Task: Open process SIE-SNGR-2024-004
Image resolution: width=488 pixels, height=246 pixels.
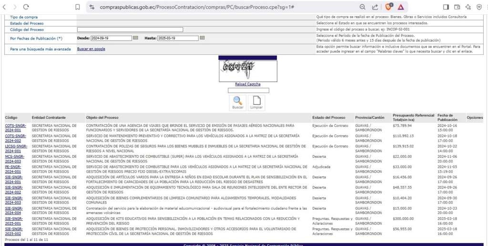Action: tap(14, 211)
